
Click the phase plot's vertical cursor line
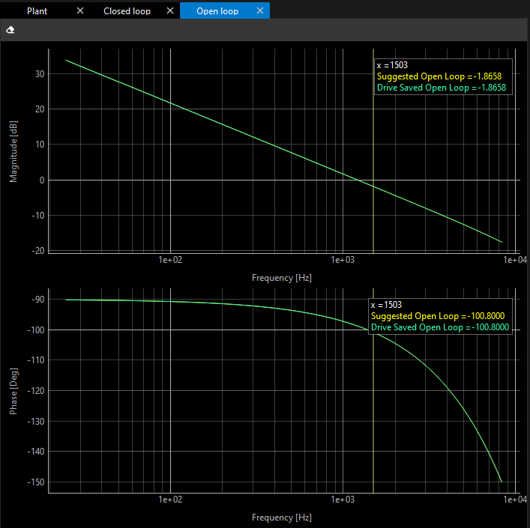[373, 412]
